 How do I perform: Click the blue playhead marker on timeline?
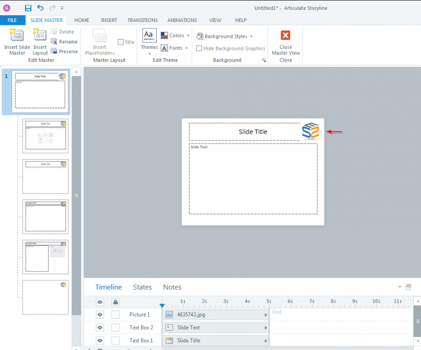[162, 306]
